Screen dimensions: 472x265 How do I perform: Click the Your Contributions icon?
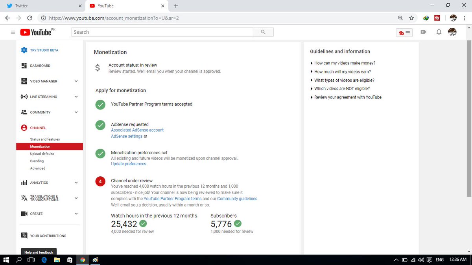point(24,236)
